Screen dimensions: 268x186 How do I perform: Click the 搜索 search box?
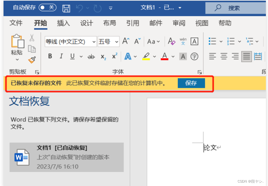[x=236, y=8]
